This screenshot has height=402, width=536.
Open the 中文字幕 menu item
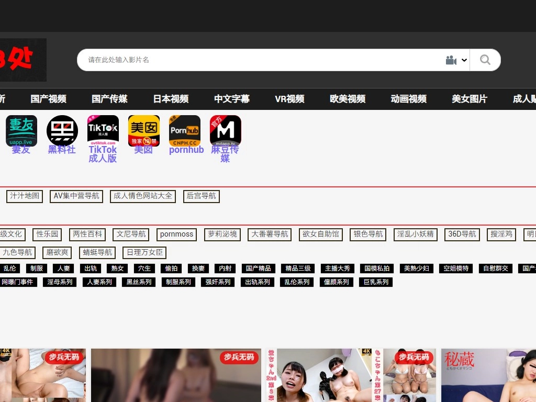[232, 99]
